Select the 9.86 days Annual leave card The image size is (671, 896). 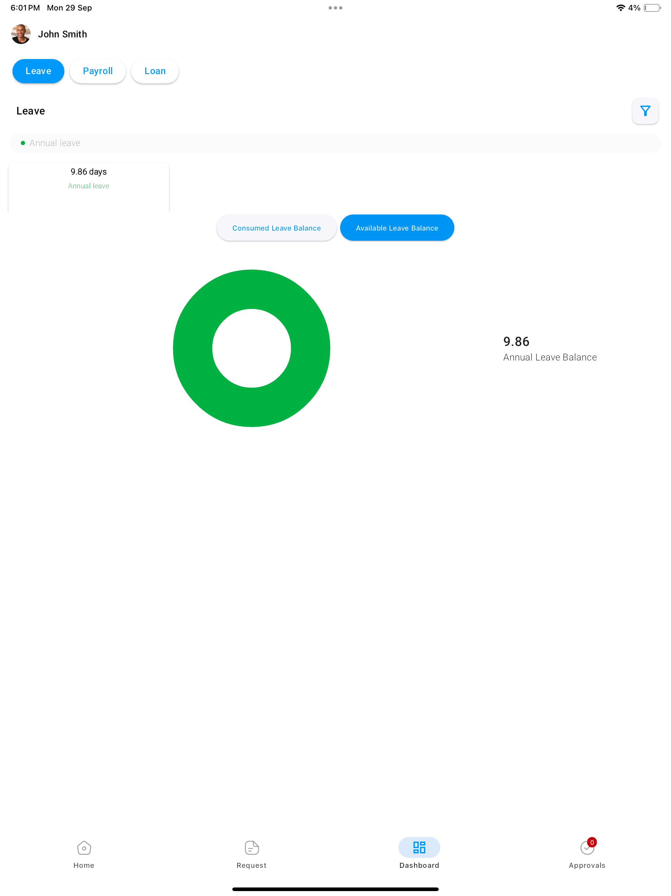[x=89, y=187]
